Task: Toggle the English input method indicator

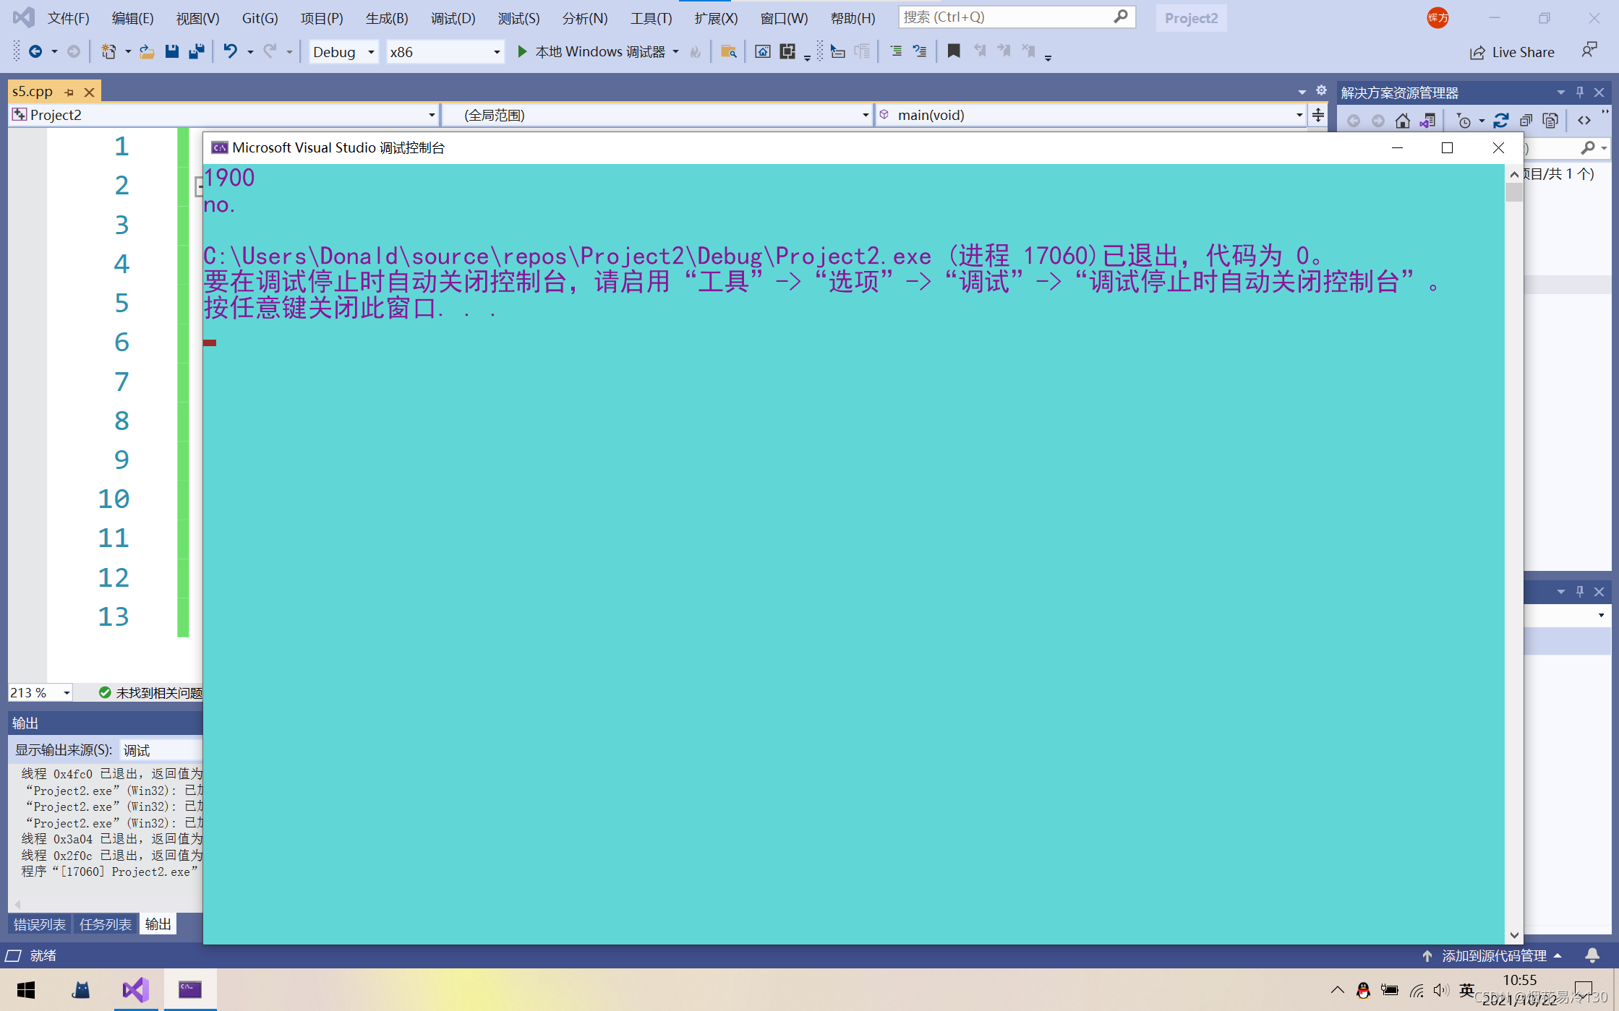Action: [x=1466, y=990]
